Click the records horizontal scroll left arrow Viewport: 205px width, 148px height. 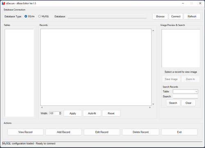click(42, 107)
